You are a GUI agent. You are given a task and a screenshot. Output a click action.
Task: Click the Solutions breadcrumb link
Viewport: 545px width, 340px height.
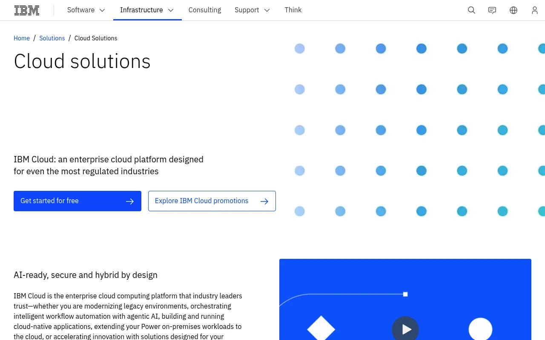(x=52, y=38)
